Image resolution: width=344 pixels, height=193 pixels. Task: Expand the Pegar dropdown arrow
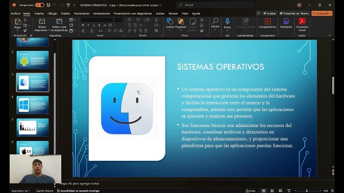[18, 31]
